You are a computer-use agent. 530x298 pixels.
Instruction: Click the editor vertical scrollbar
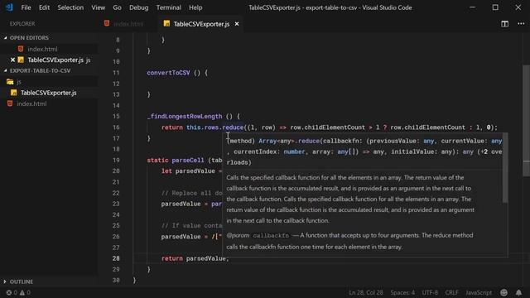click(526, 121)
